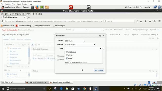Screen dimensions: 162x91
Task: Open Windows Task View icon
Action: 49,89
